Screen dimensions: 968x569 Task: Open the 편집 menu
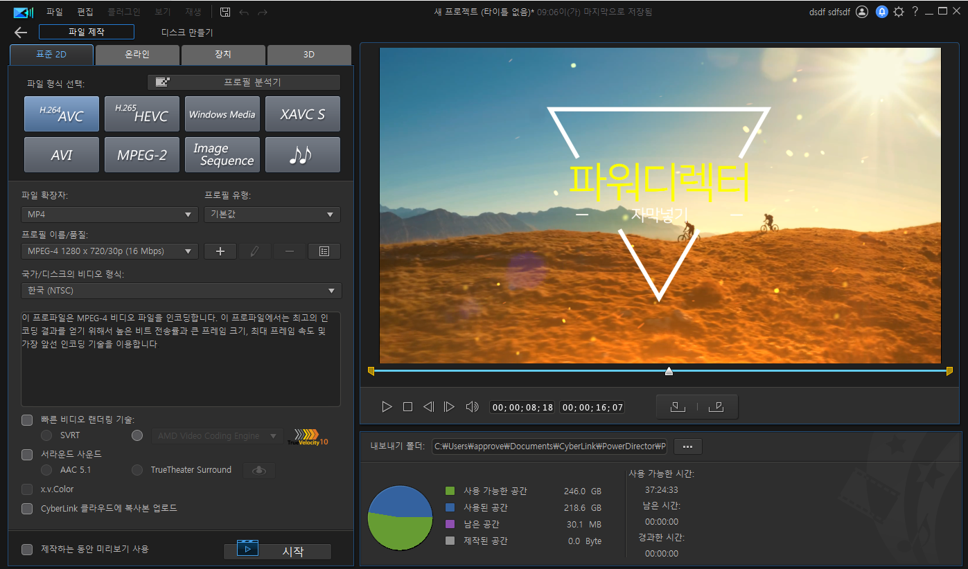(85, 12)
